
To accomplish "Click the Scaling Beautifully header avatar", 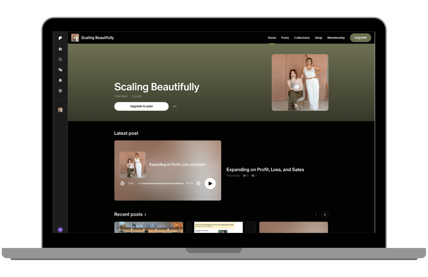I will 75,38.
